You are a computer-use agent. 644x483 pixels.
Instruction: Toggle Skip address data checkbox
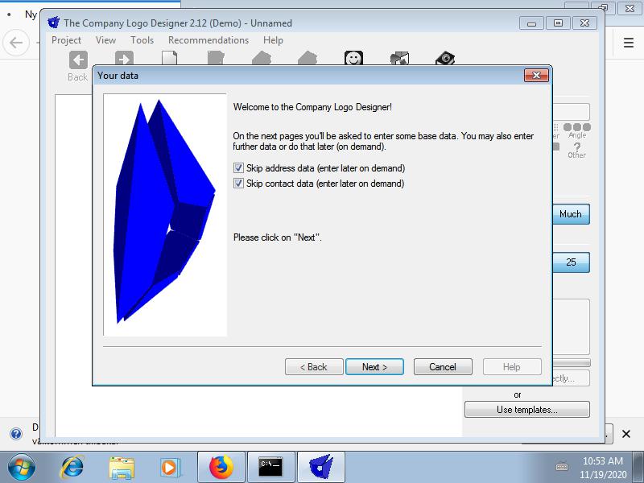pos(238,168)
